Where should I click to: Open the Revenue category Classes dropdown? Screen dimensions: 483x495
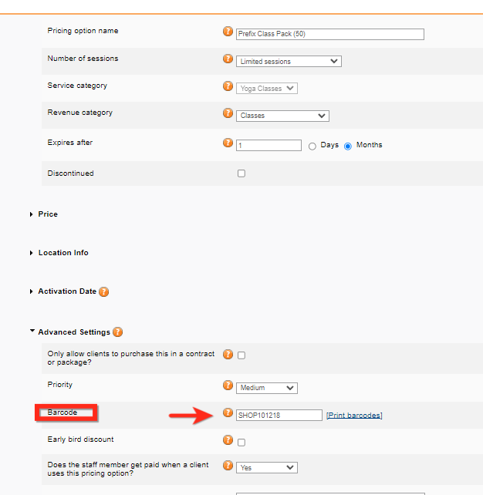282,116
